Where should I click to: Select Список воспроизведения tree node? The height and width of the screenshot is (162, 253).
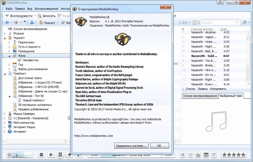click(x=30, y=29)
